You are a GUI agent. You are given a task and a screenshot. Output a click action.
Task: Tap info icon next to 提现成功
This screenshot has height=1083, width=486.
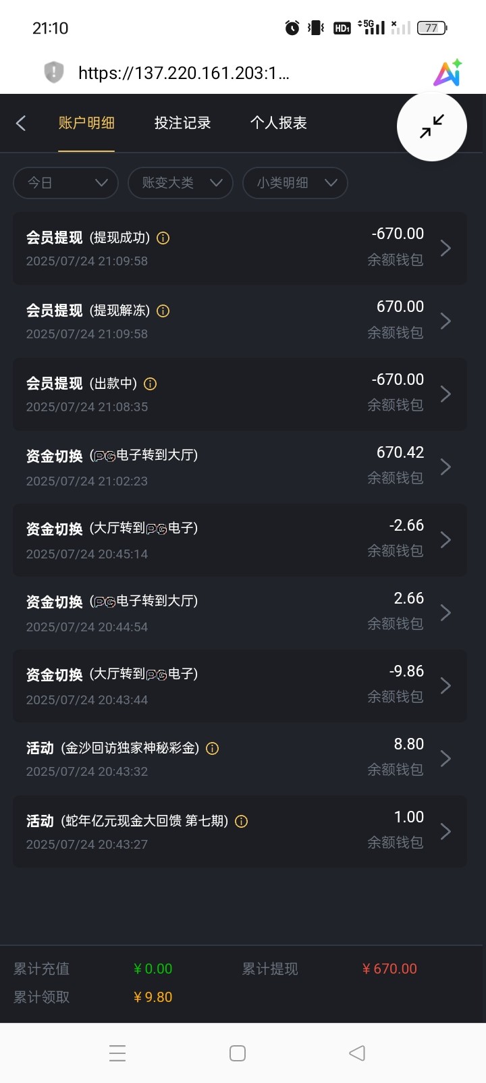163,238
